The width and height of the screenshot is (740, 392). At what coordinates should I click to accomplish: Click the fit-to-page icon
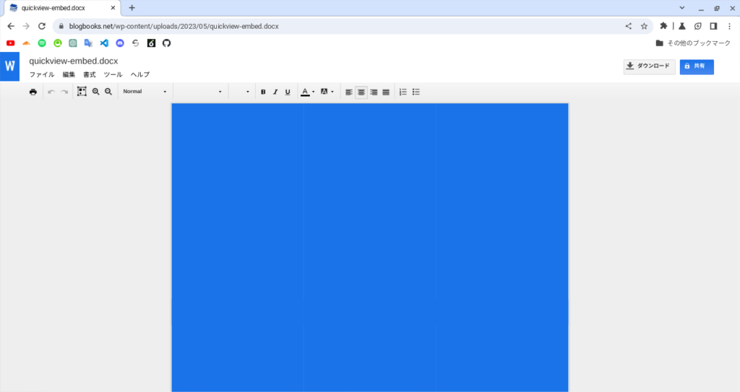(82, 92)
